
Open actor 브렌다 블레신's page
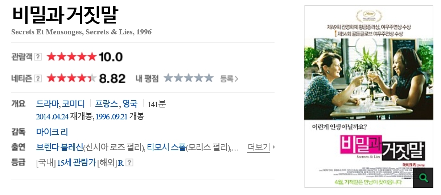click(60, 147)
